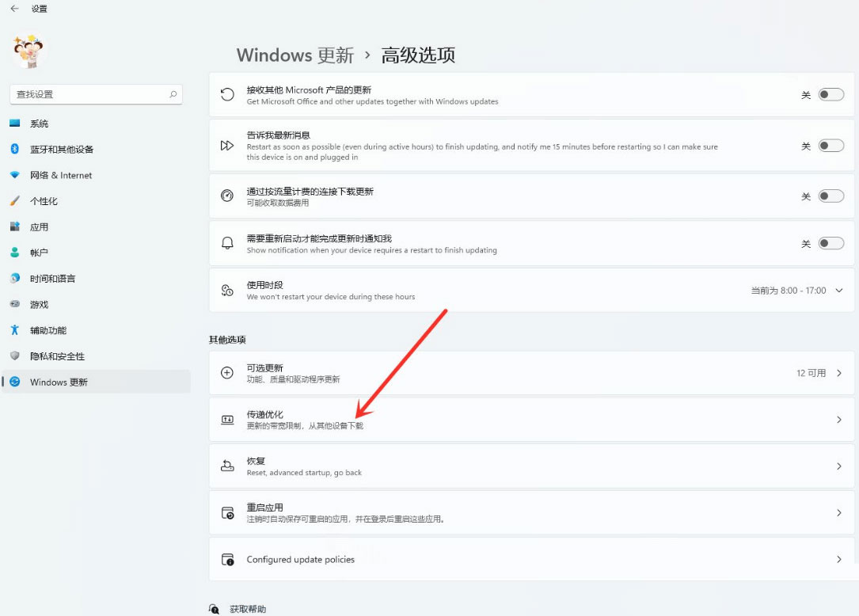Click the Configured update policies title text
Viewport: 859px width, 616px height.
(300, 560)
